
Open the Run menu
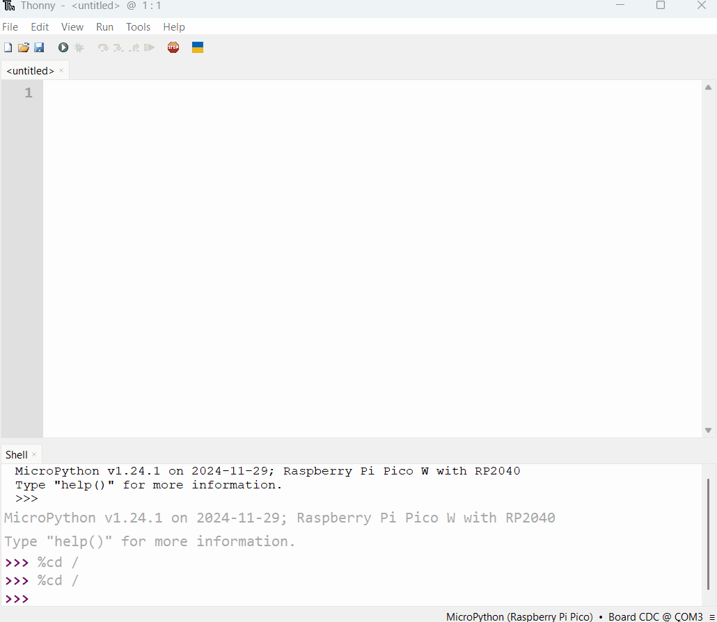104,27
